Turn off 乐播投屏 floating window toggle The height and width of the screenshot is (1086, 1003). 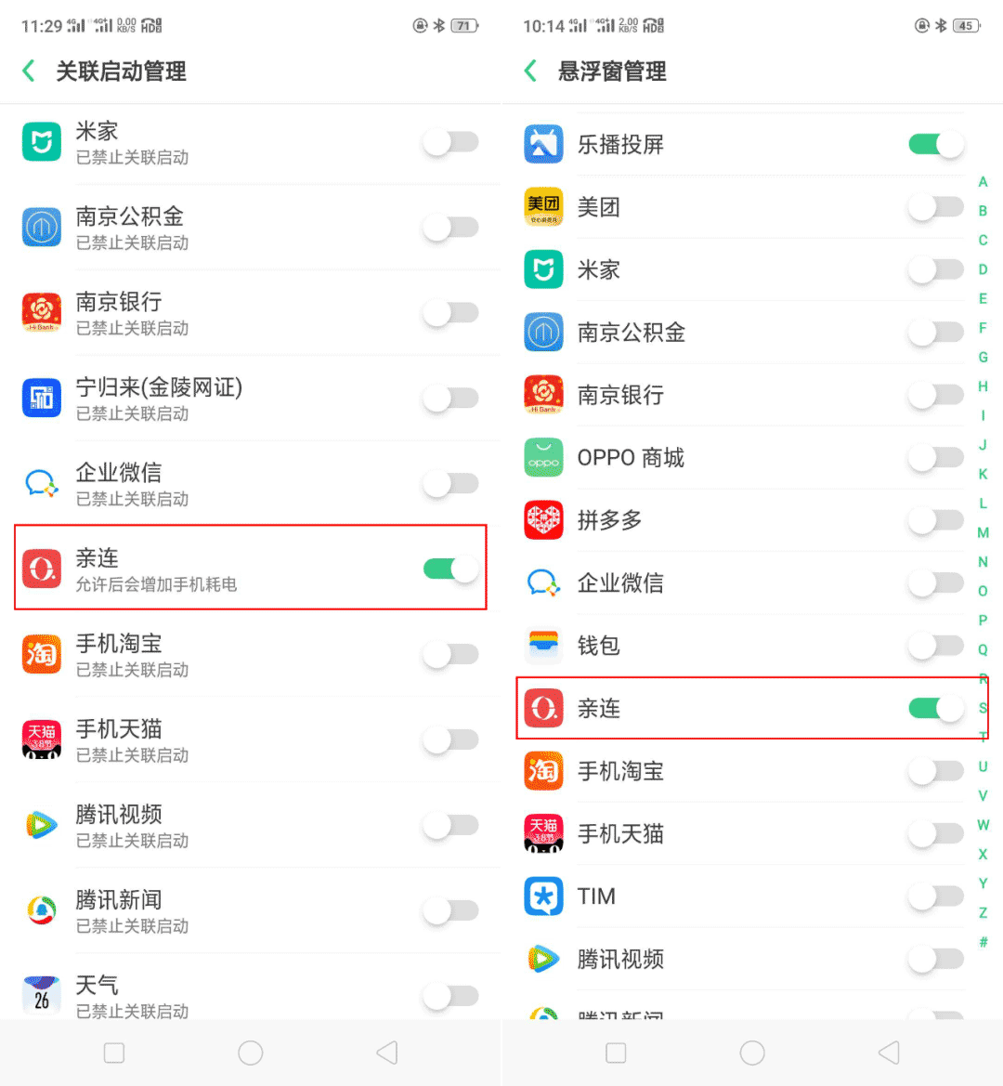click(936, 144)
